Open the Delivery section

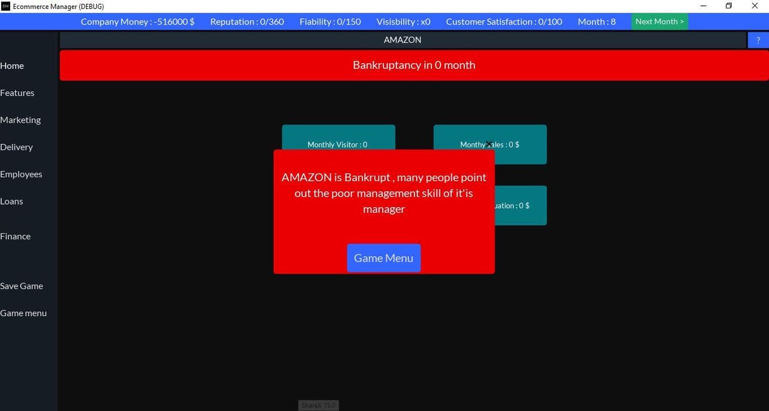click(x=16, y=147)
